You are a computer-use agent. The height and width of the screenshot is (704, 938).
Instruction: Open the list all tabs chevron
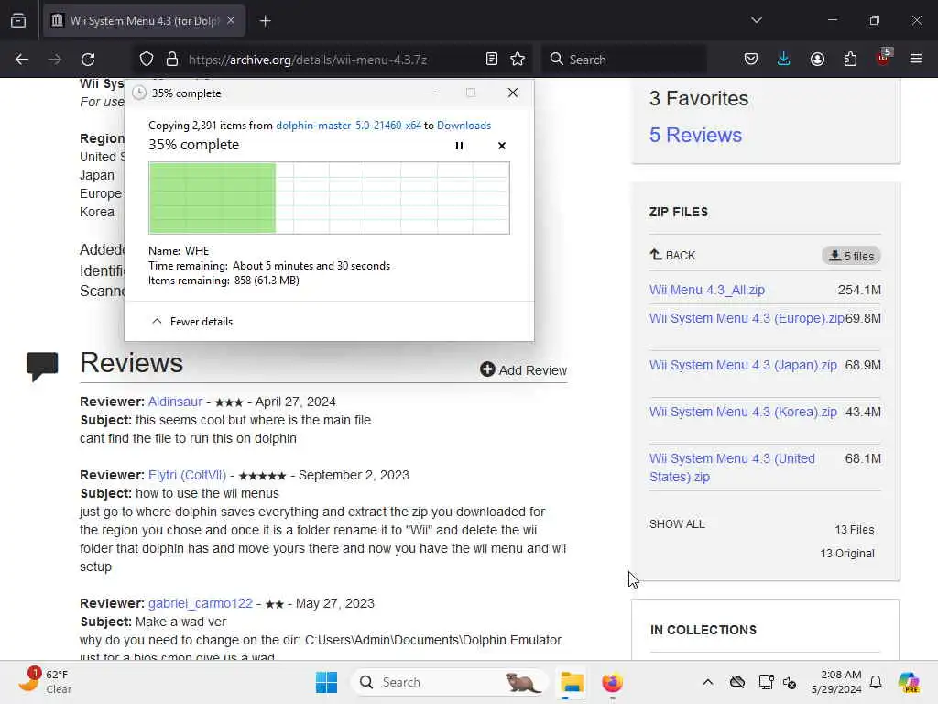pos(757,20)
